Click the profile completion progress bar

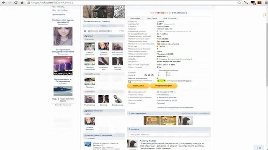(x=104, y=26)
